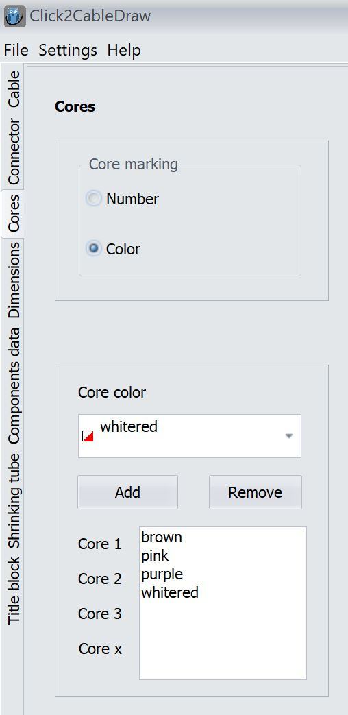Click the Click2CableDraw app icon in title bar
Screen dimensions: 348x715
[x=15, y=17]
